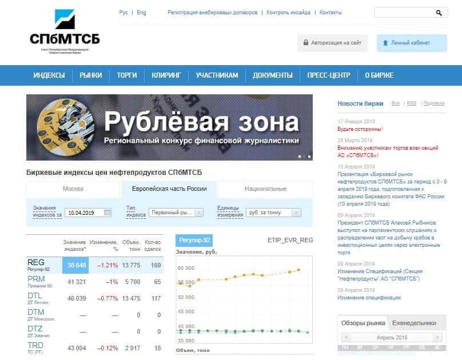Open the RSS news feed
Viewport: 462px width, 360px height.
coord(411,103)
